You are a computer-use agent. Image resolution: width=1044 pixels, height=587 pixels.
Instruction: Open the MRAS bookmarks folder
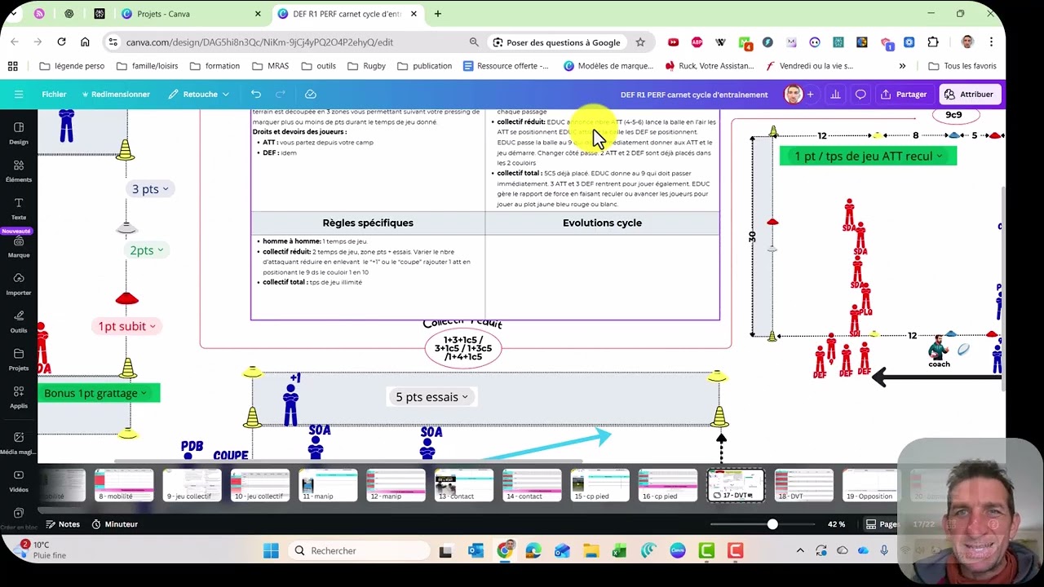[x=271, y=66]
